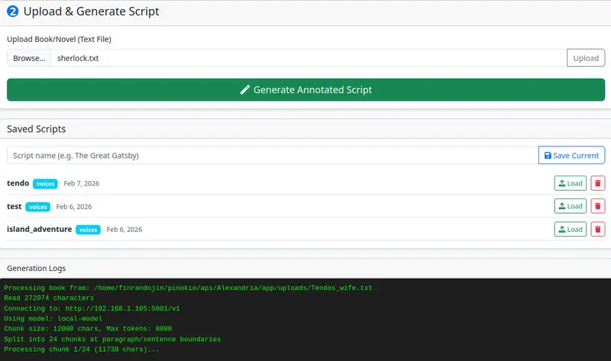Click the voices badge next to test

(x=37, y=207)
